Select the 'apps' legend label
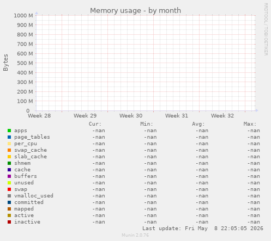Image resolution: width=271 pixels, height=241 pixels. tap(21, 131)
